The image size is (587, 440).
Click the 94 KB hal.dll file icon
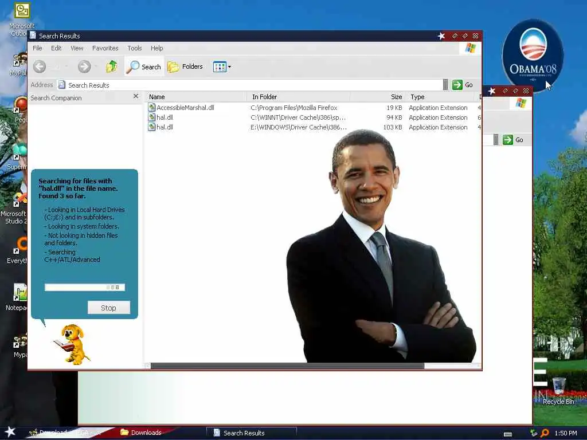click(151, 117)
